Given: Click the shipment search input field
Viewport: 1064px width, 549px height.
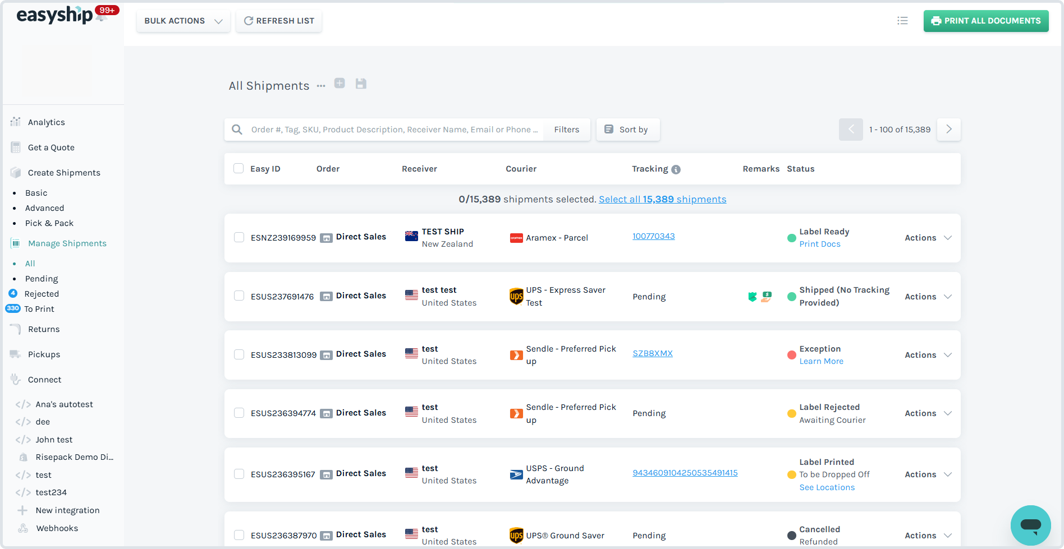Looking at the screenshot, I should (x=395, y=130).
